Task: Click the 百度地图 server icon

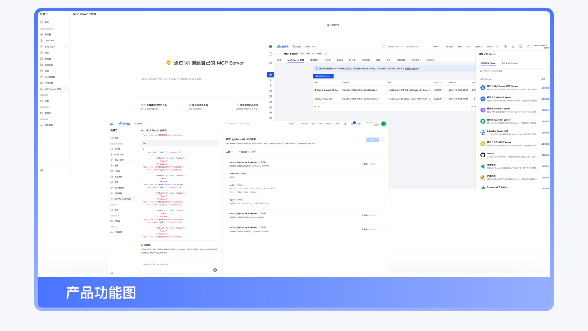Action: [483, 178]
